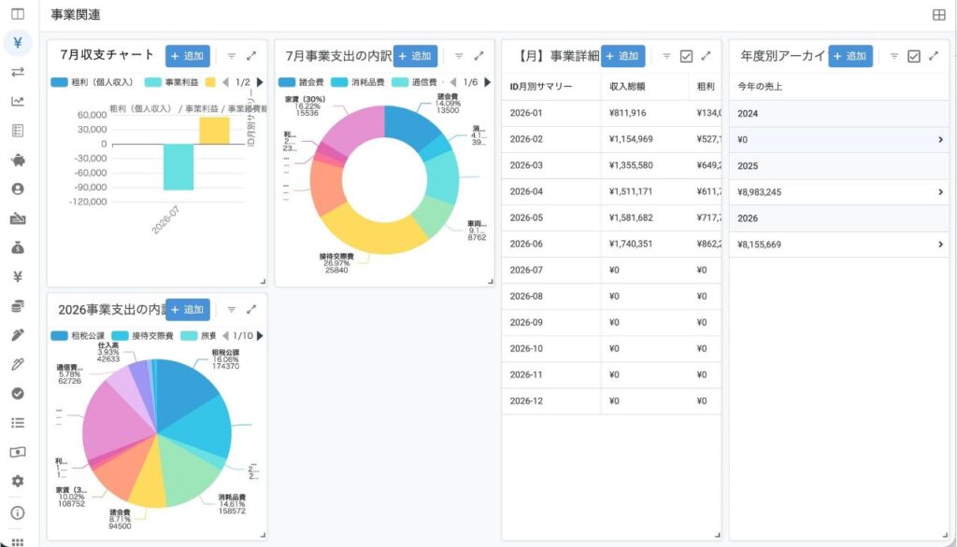Open filter for 【月】事業詳細 widget
Screen dimensions: 957x547
[666, 56]
